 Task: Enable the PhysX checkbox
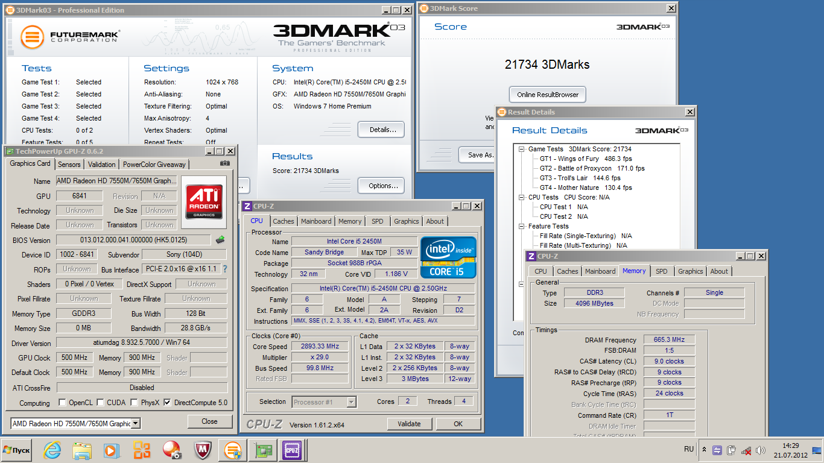pyautogui.click(x=133, y=403)
